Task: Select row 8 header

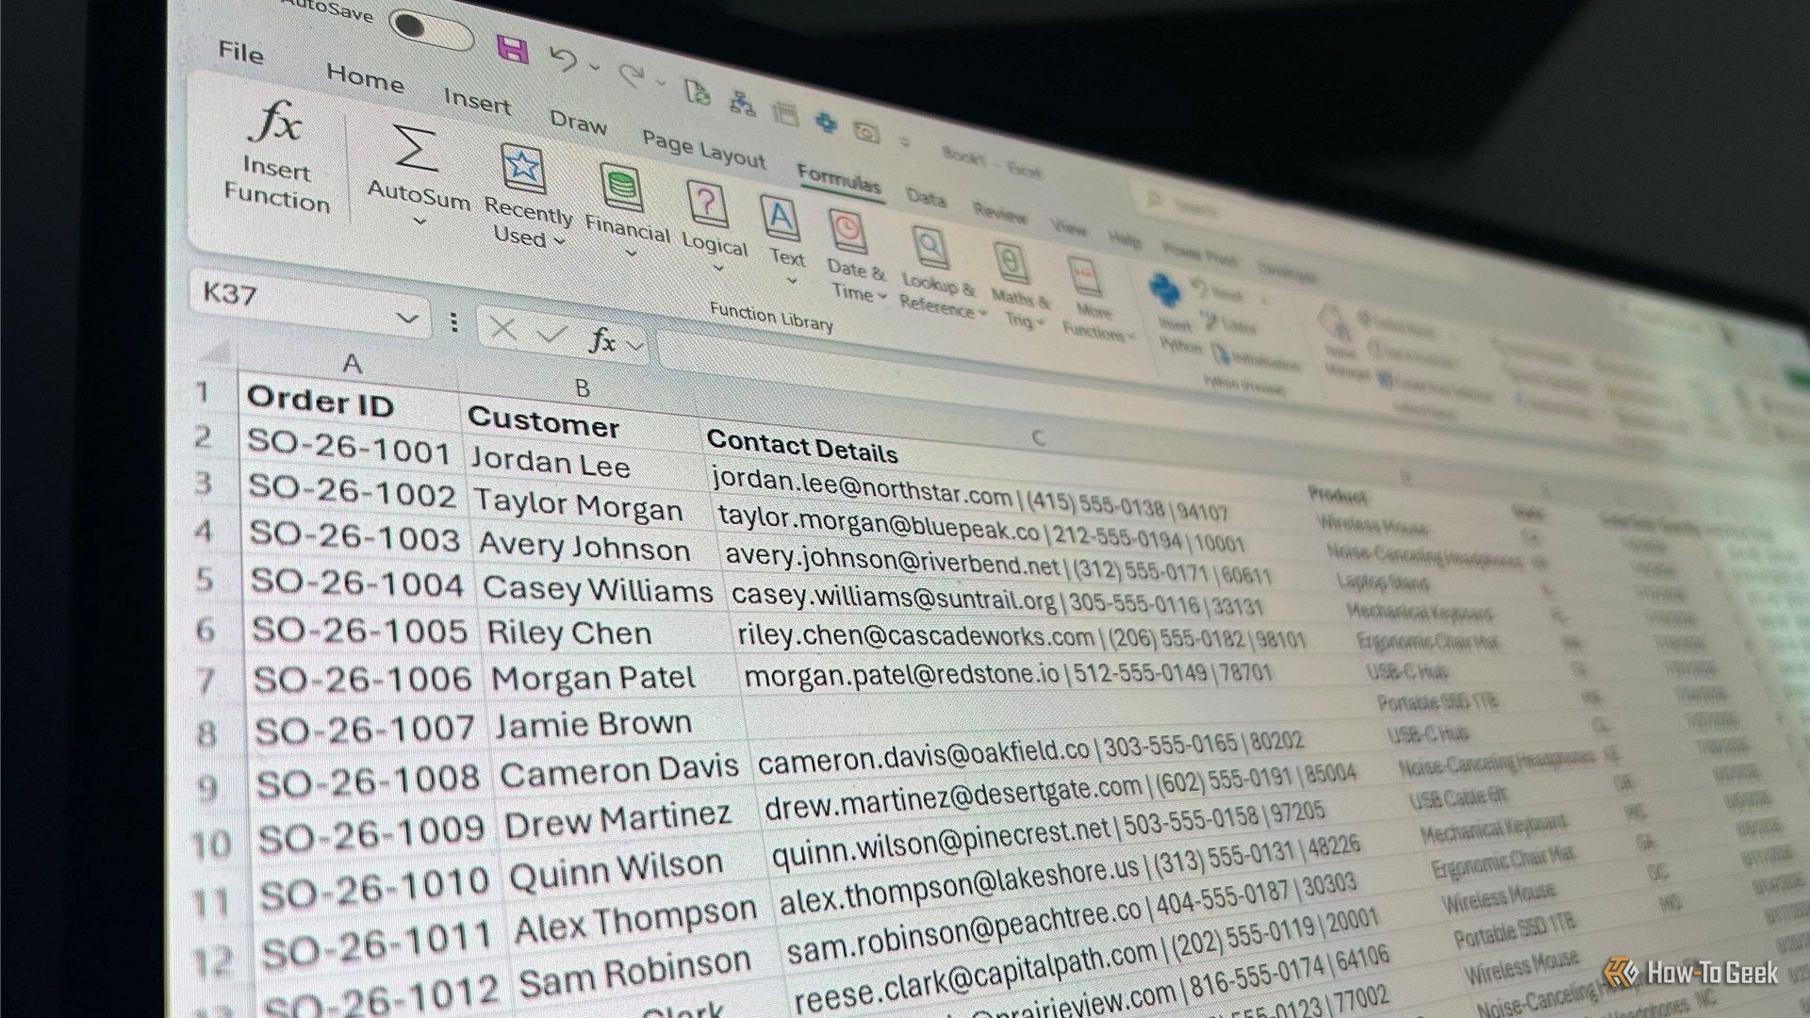Action: click(x=206, y=732)
